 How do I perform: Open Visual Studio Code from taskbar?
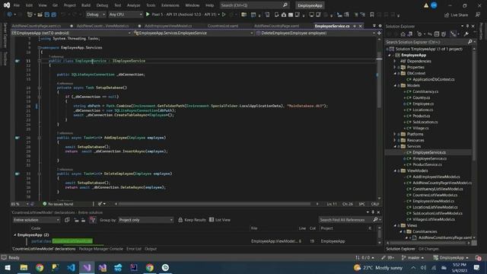point(71,267)
